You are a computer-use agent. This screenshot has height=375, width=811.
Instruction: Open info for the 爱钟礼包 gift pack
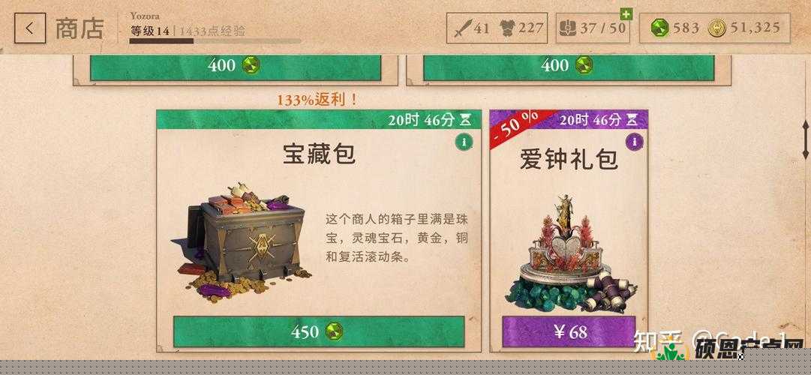click(x=634, y=141)
